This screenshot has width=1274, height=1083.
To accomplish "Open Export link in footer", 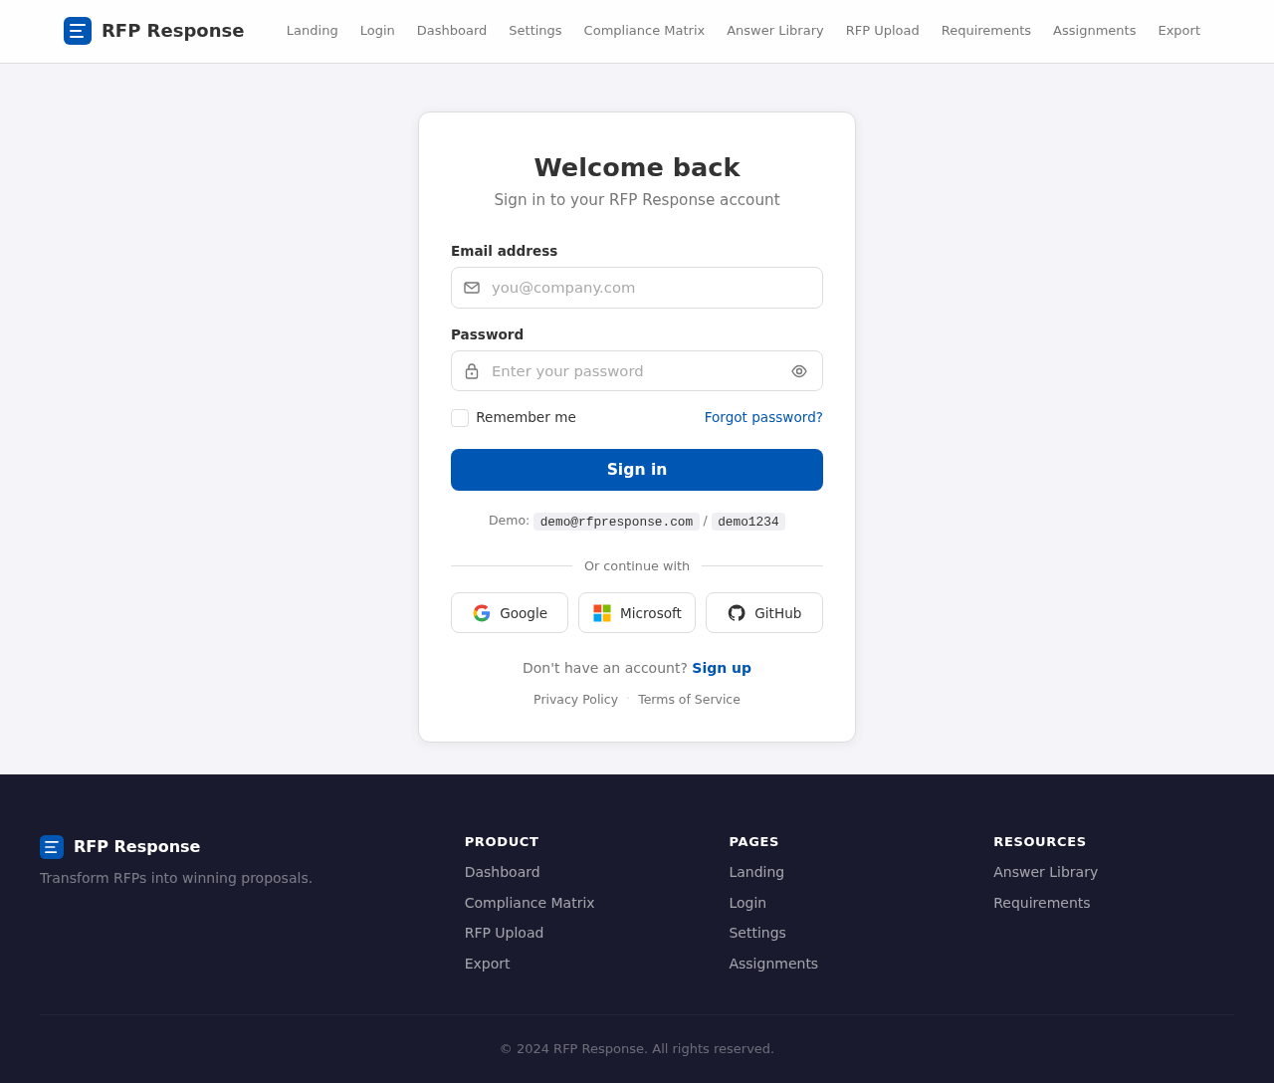I will pos(488,964).
